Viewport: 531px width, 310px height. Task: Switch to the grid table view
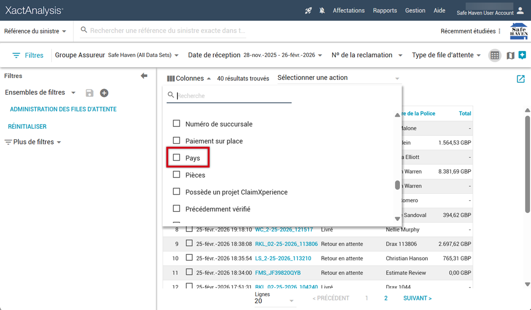(495, 55)
